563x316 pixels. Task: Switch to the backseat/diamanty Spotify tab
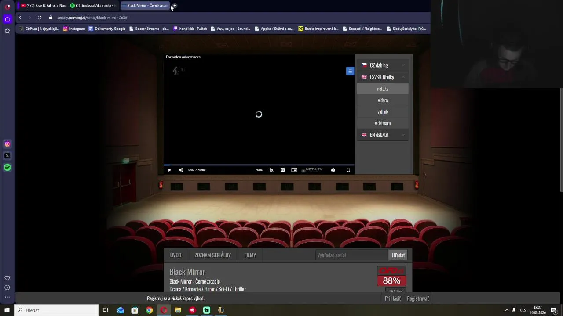(x=93, y=6)
